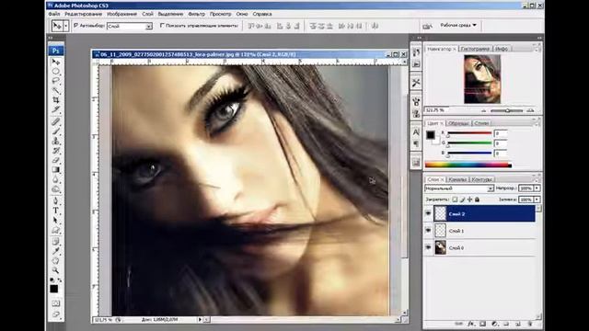Change the screen mode at toolbox bottom

tap(55, 314)
